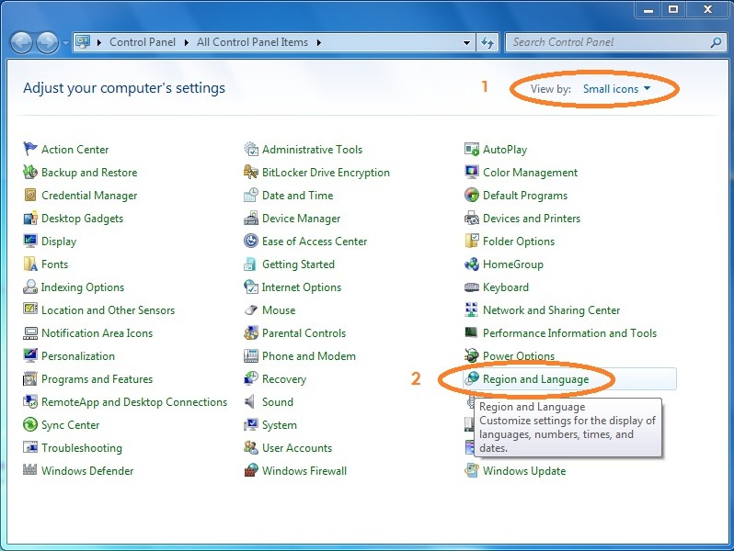Open the Phone and Modem link

pos(309,356)
